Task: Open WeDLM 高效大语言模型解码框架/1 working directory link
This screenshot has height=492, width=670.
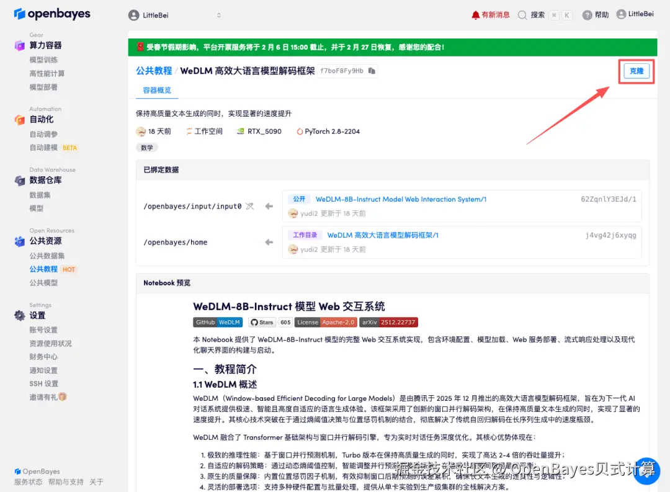Action: tap(383, 235)
